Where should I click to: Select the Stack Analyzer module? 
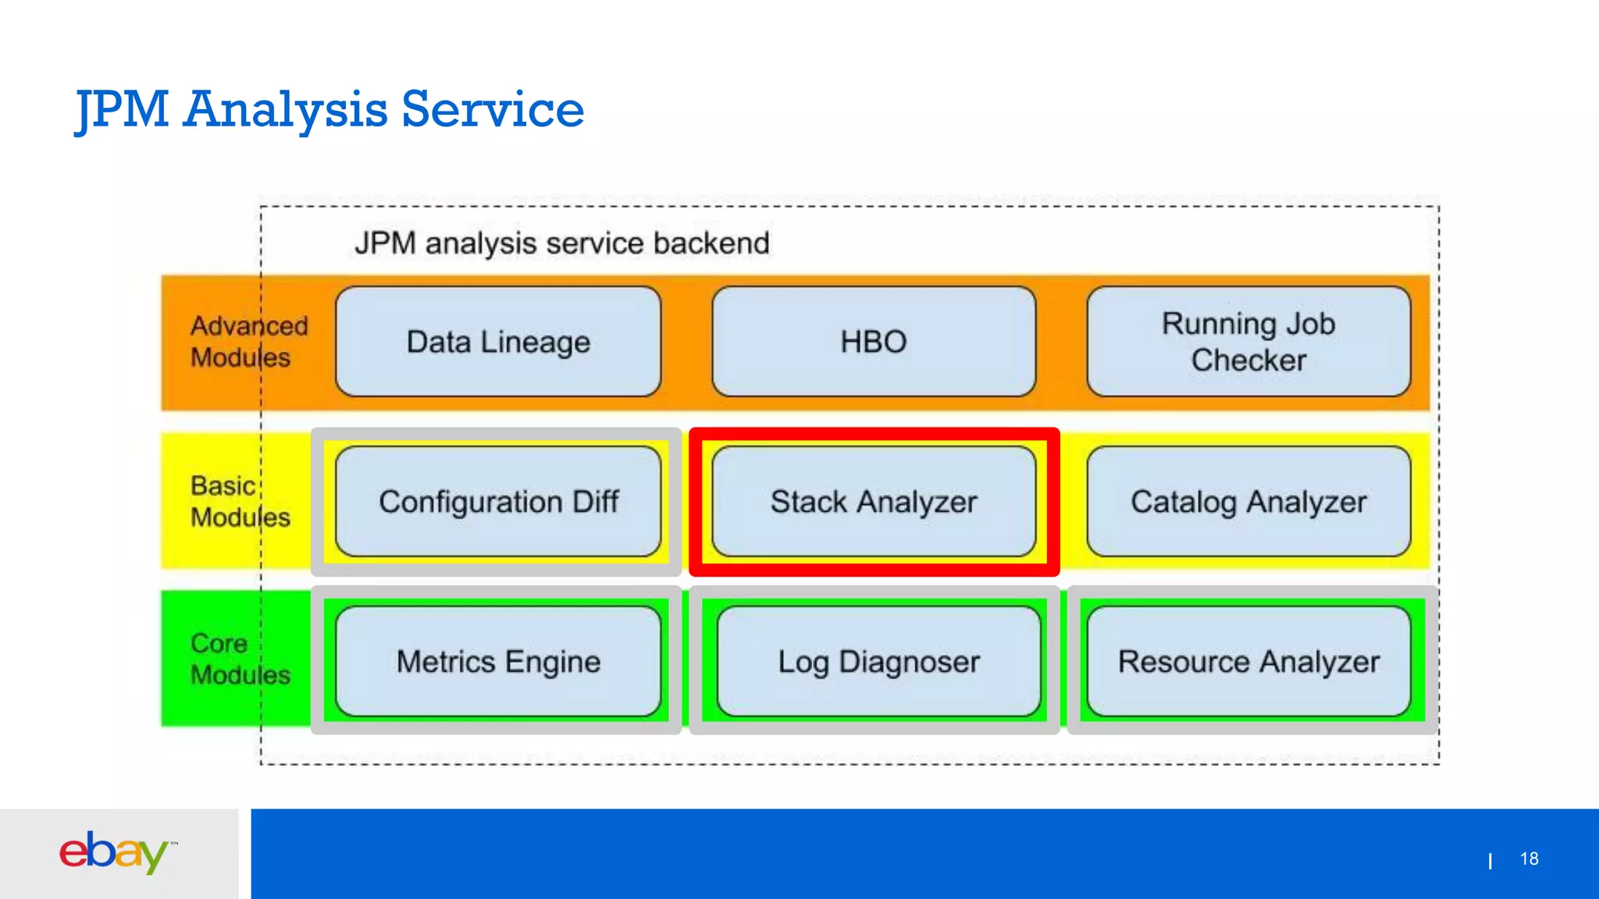(874, 502)
